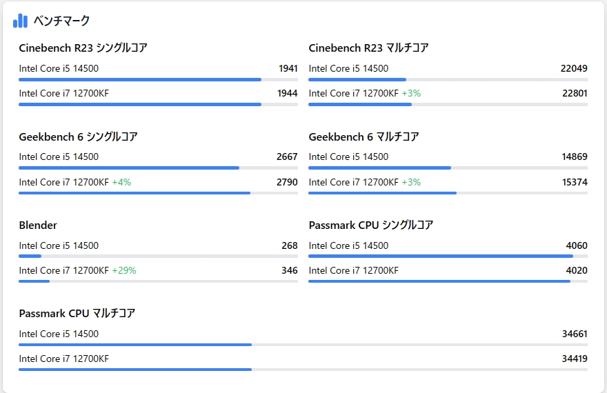Click the score 4060 in Passmark シングルコア
This screenshot has height=393, width=607.
(577, 245)
